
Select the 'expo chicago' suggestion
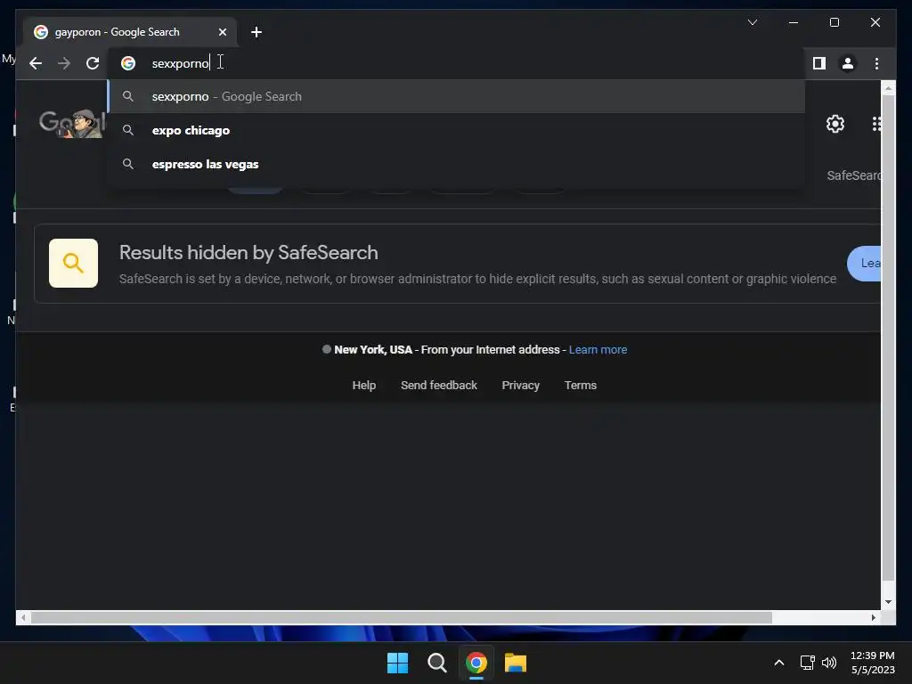(456, 130)
